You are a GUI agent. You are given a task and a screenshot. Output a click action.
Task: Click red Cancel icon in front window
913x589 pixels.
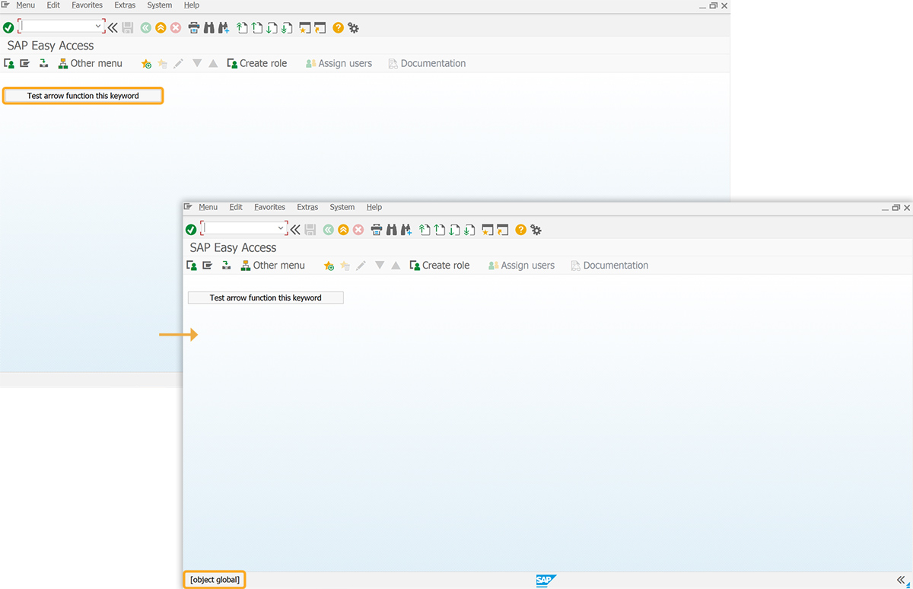click(x=358, y=229)
